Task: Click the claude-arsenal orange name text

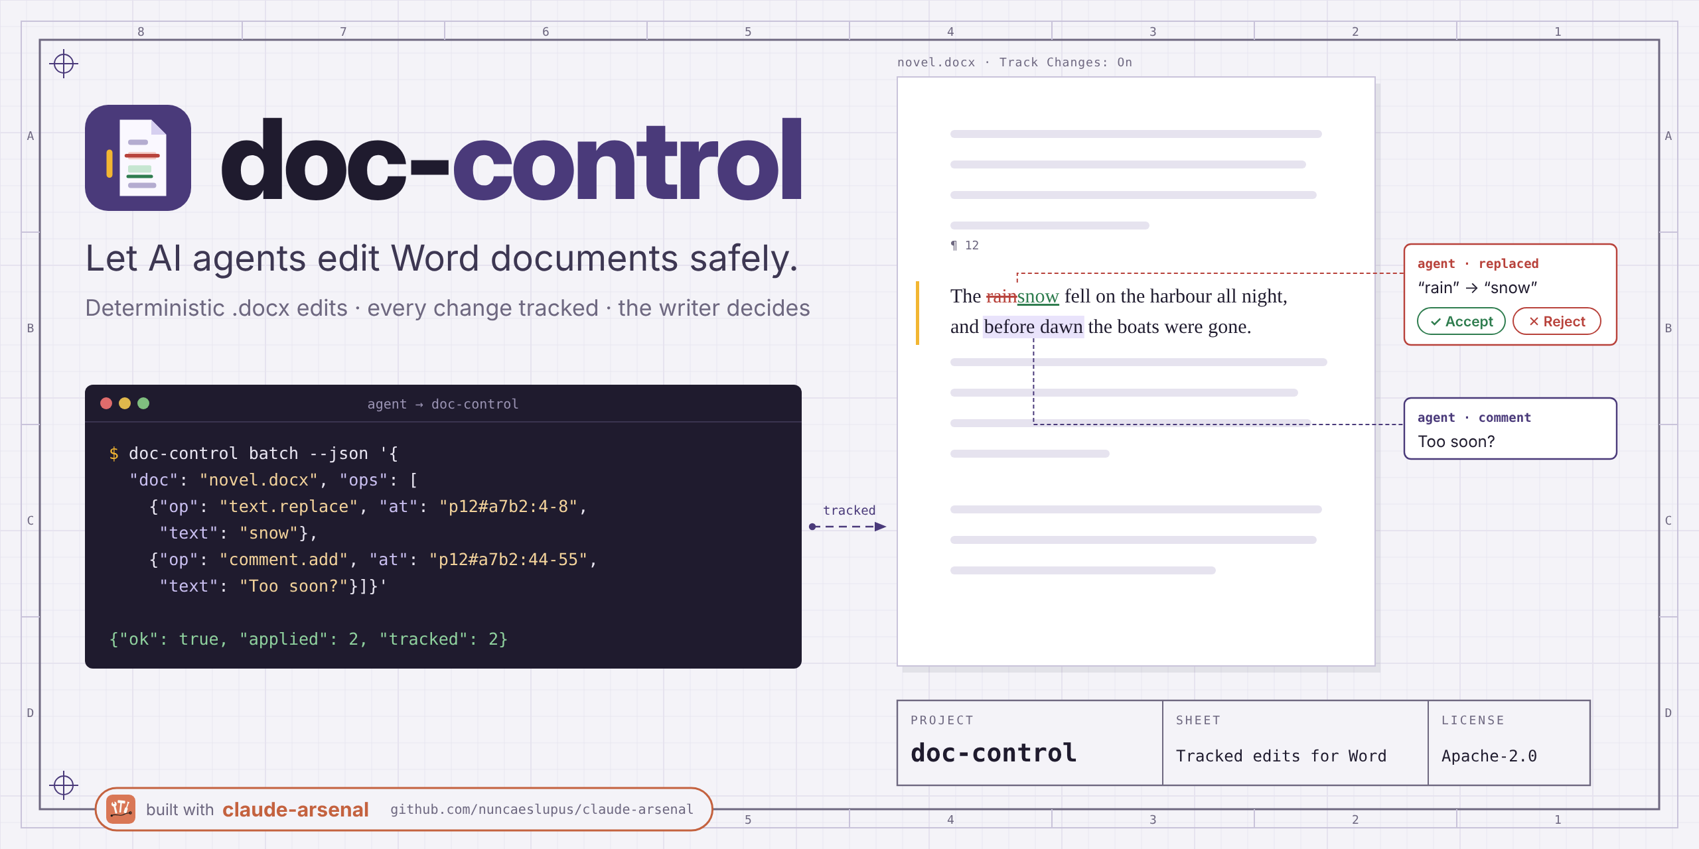Action: (295, 809)
